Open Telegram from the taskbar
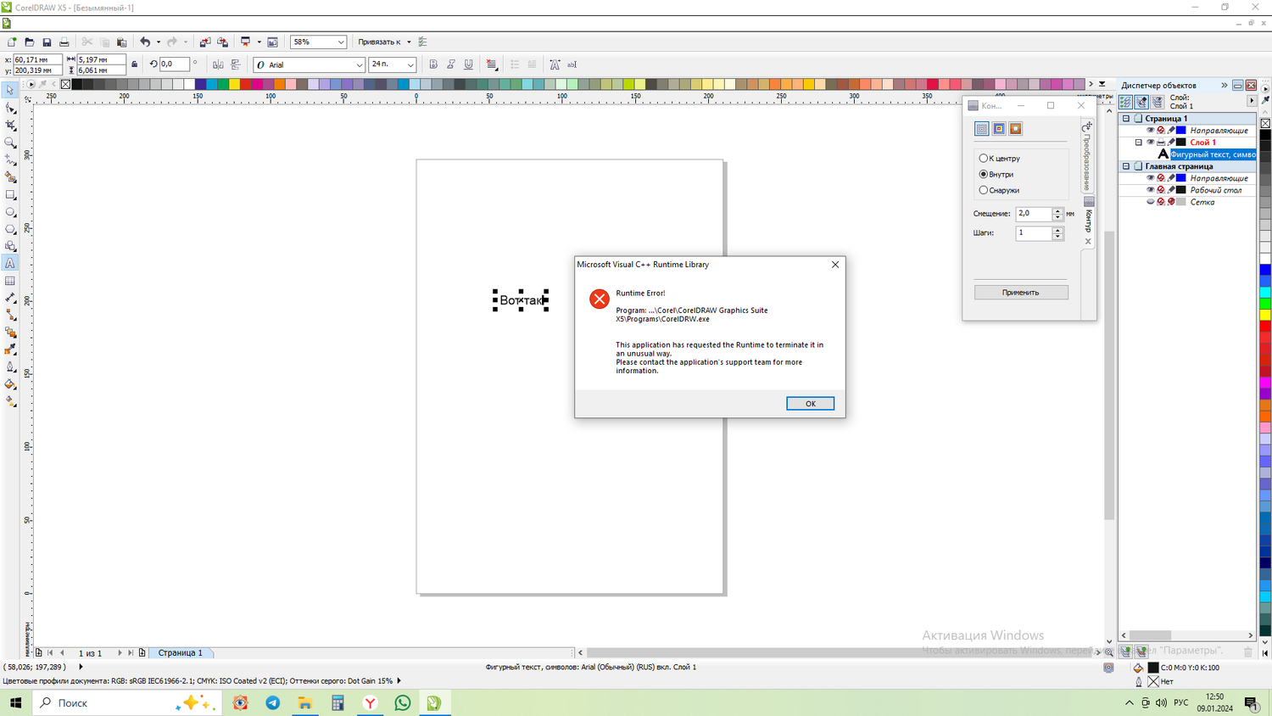 point(273,702)
